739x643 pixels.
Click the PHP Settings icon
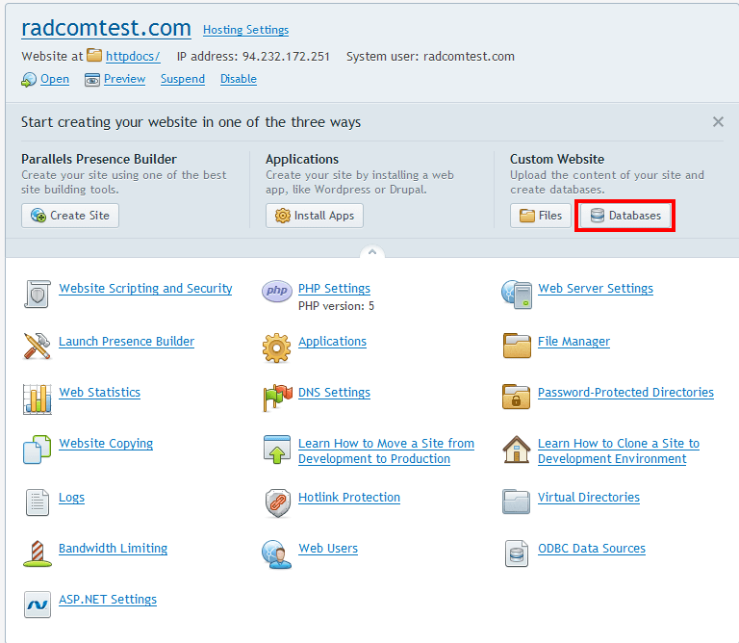pyautogui.click(x=277, y=292)
